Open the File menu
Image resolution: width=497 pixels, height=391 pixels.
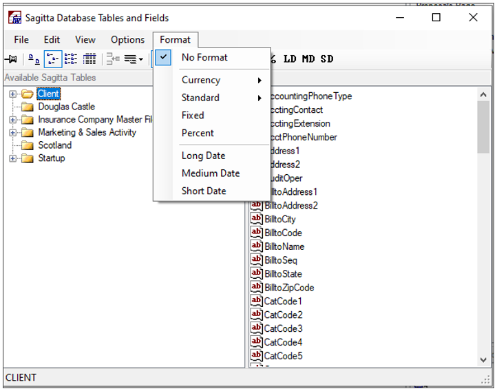(x=21, y=40)
